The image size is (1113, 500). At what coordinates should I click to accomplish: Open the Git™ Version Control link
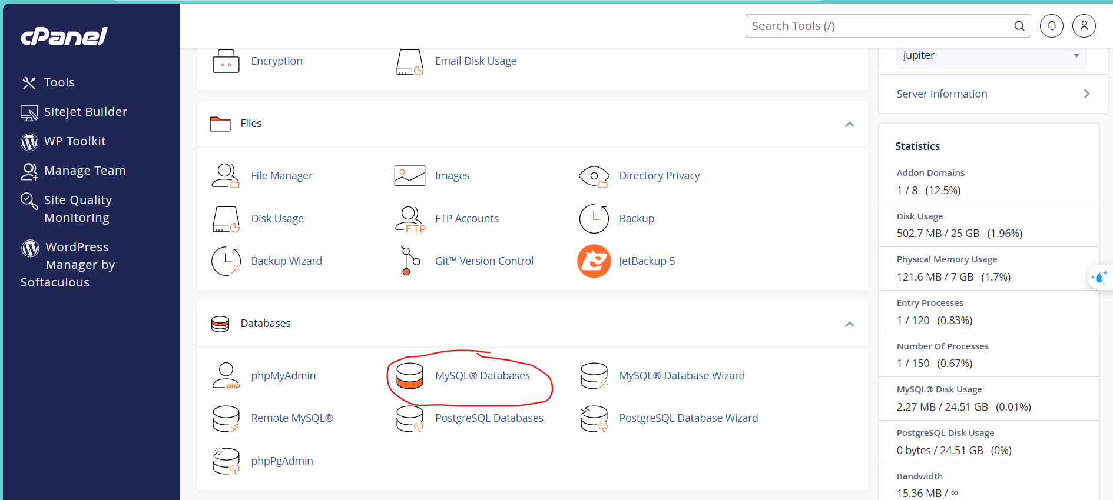coord(484,261)
